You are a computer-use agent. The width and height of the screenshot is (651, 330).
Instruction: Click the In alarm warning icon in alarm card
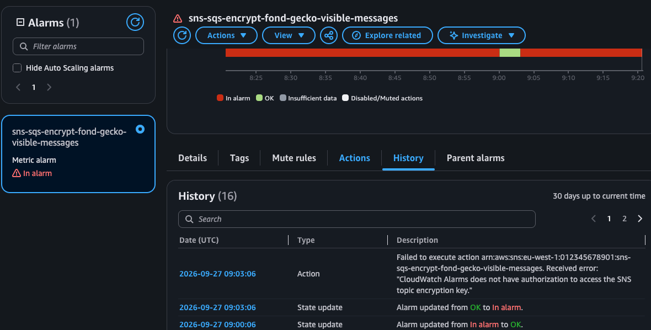[x=16, y=173]
